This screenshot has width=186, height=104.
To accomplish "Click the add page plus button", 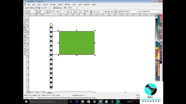I will click(42, 92).
